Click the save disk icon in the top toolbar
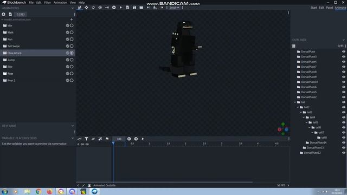This screenshot has height=195, width=347. [x=134, y=8]
